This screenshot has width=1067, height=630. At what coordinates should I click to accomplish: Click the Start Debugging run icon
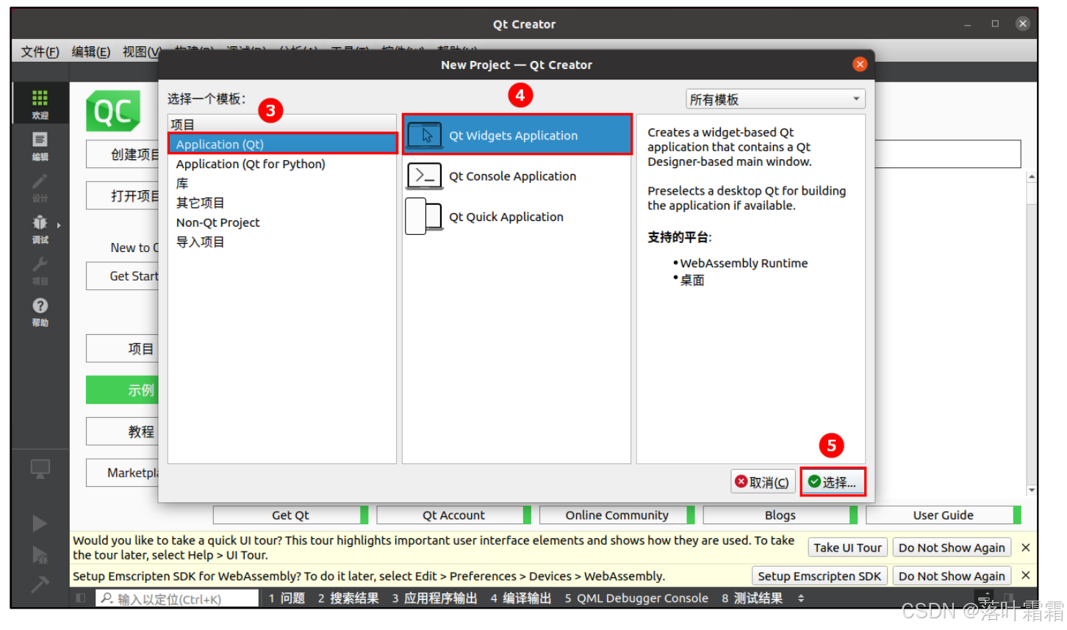[40, 555]
